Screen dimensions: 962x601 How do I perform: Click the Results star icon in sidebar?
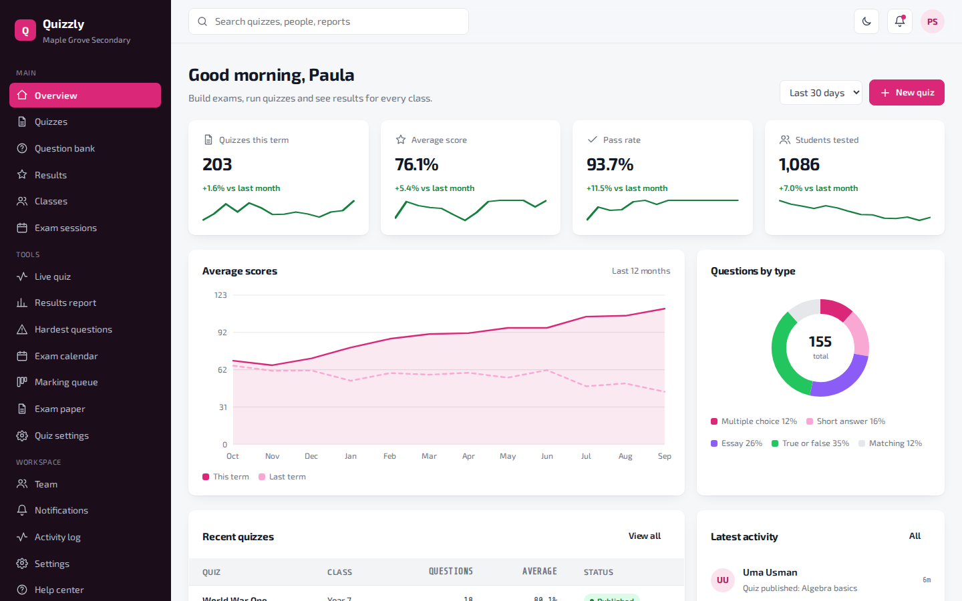22,174
